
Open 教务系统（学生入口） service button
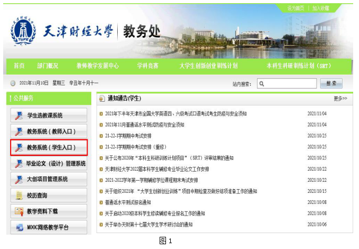(x=49, y=147)
